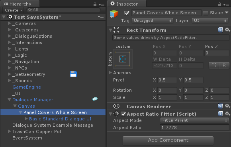This screenshot has width=231, height=147.
Task: Open Aspect Ratio Fitter gear settings menu
Action: (227, 114)
